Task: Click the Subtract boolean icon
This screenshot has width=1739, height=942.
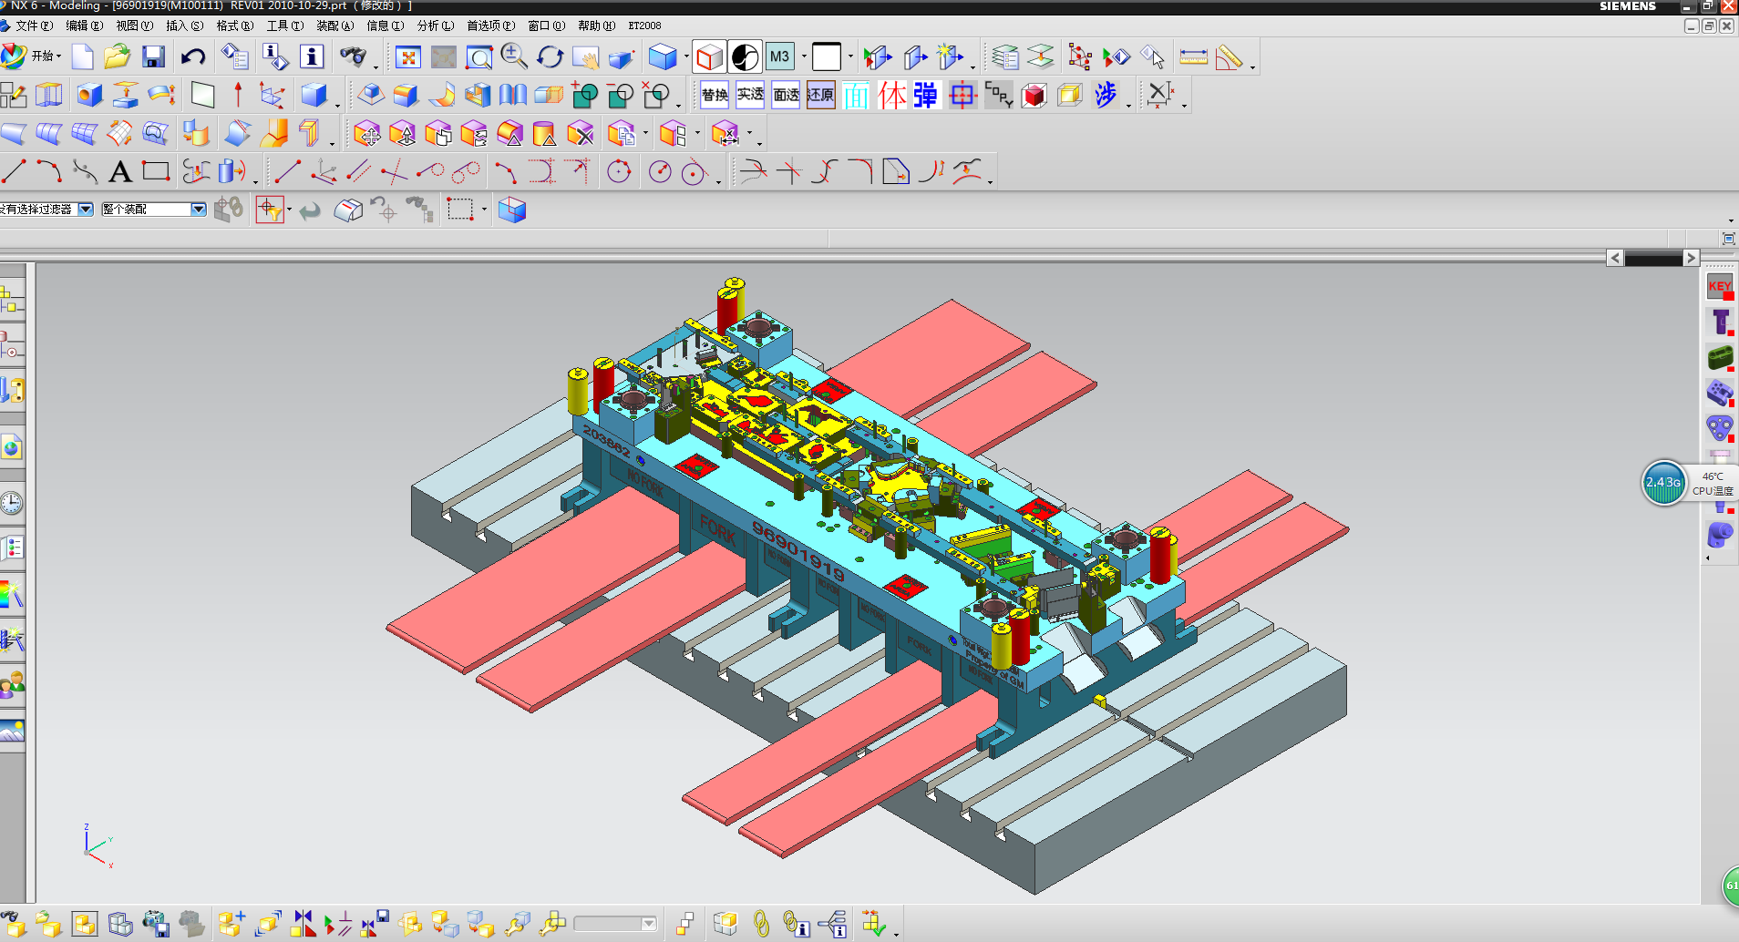Action: (620, 95)
